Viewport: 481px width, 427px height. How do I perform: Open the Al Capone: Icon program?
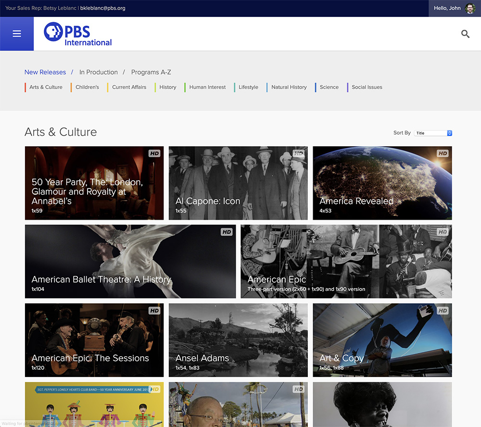pyautogui.click(x=238, y=183)
